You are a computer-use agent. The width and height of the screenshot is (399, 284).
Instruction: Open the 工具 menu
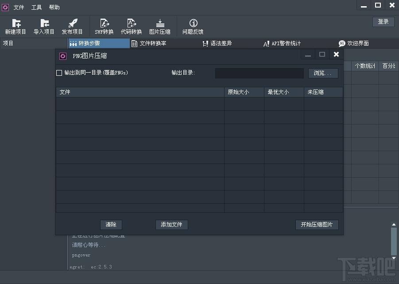point(36,8)
